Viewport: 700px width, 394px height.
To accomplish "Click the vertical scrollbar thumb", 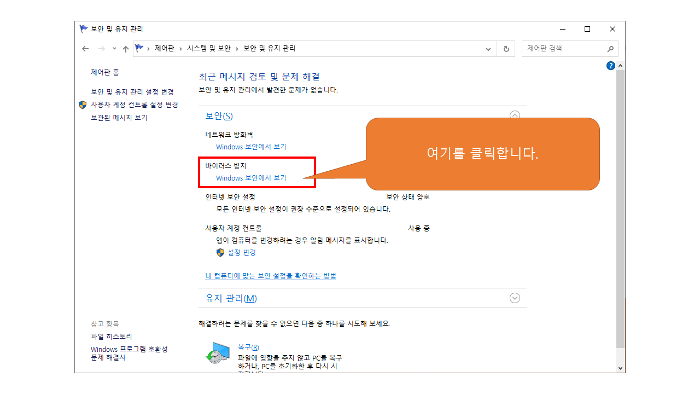I will [620, 209].
